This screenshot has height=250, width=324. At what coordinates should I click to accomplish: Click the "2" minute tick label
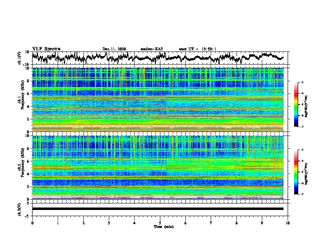click(83, 223)
